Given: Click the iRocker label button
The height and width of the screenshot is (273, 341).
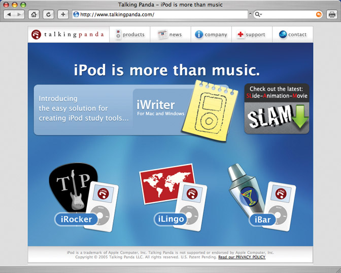Looking at the screenshot, I should click(x=76, y=219).
